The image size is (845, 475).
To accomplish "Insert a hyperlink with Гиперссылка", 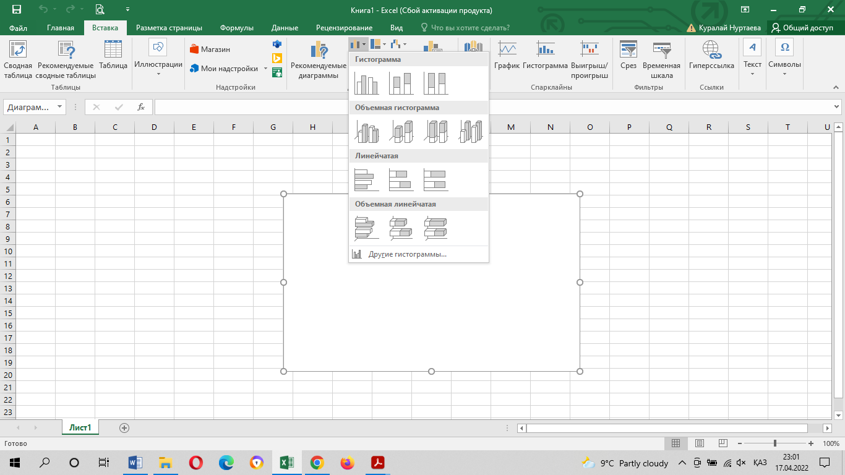I will click(x=711, y=56).
